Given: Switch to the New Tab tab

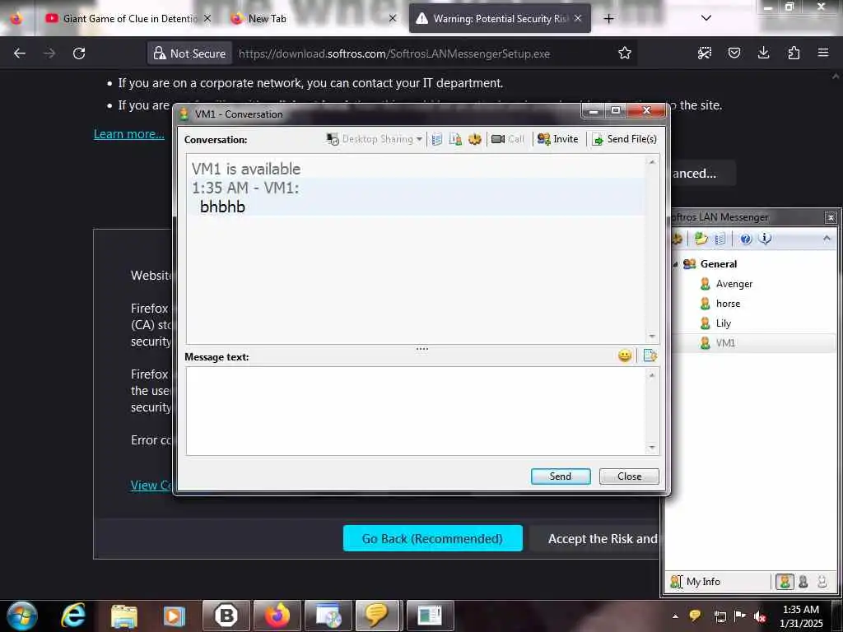Looking at the screenshot, I should [268, 18].
